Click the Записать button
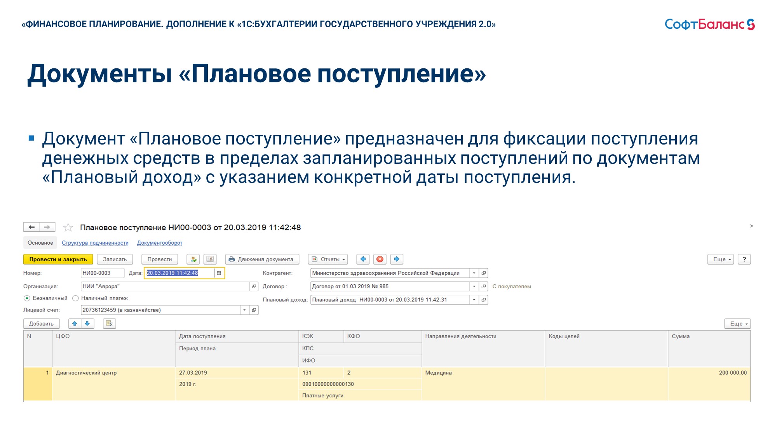Image resolution: width=777 pixels, height=437 pixels. pos(115,259)
